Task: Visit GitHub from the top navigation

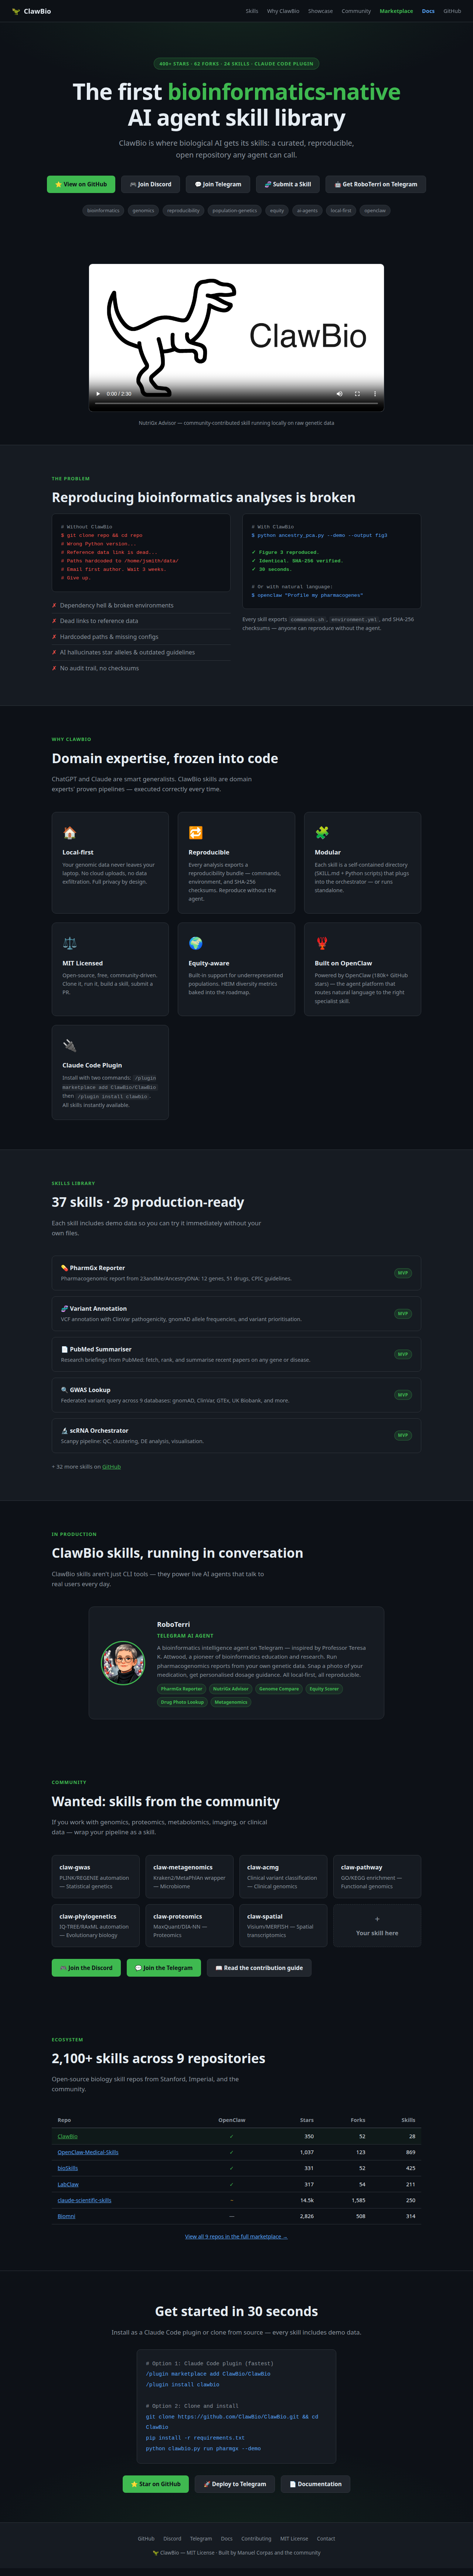Action: click(x=452, y=11)
